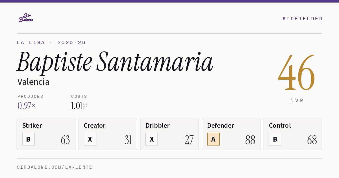Click the NVP label under the score
This screenshot has width=339, height=178.
coord(297,100)
